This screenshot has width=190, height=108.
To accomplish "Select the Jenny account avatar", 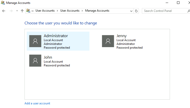I will (108, 41).
